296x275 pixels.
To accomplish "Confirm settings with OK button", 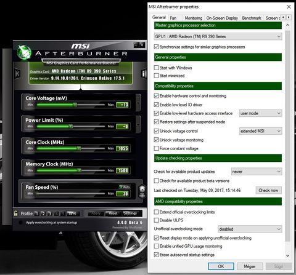I will 221,266.
